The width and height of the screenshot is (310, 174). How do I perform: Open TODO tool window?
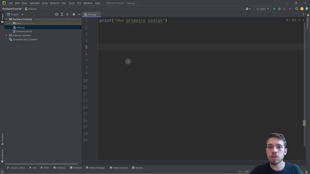pyautogui.click(x=45, y=168)
